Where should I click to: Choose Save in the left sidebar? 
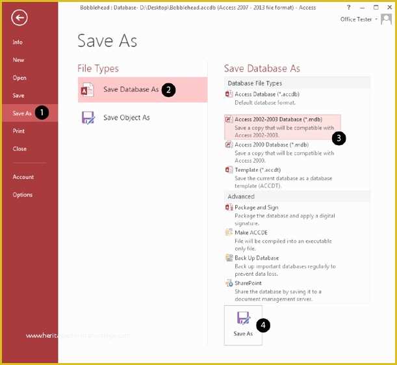[x=18, y=96]
